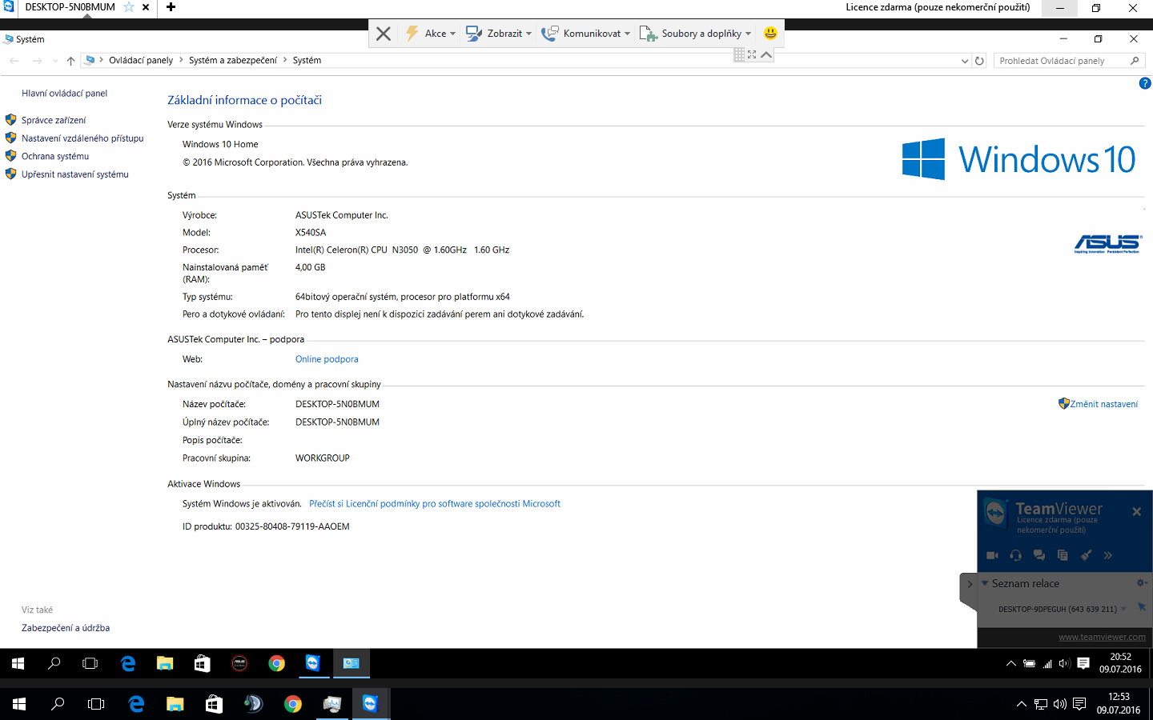This screenshot has width=1153, height=720.
Task: Collapse the Seznam relace section
Action: tap(985, 583)
